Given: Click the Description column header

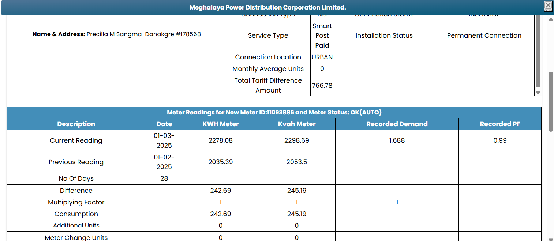Looking at the screenshot, I should [76, 124].
